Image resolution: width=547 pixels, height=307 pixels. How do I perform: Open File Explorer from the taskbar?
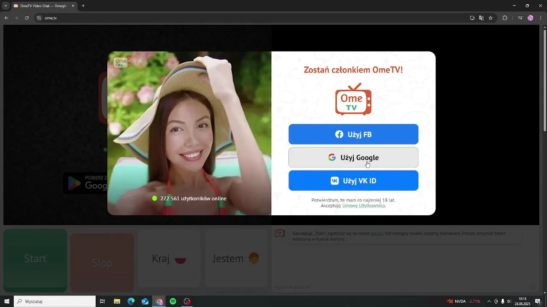point(117,301)
